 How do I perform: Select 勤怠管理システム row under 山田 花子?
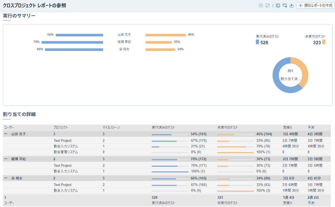coord(66,152)
